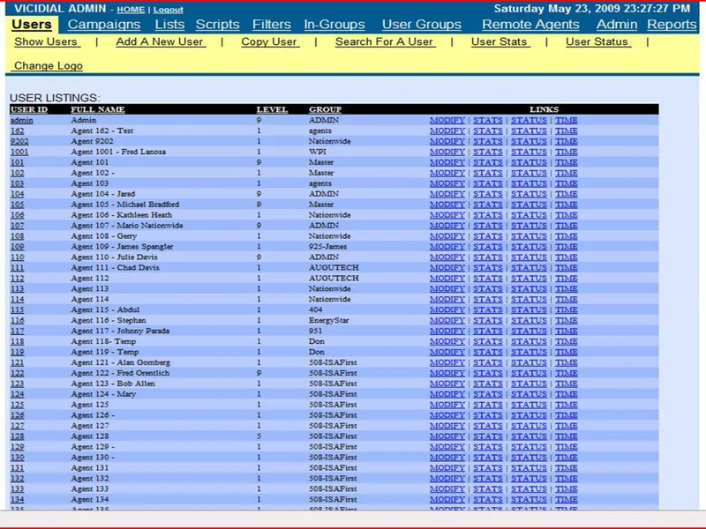The height and width of the screenshot is (529, 706).
Task: Click MODIFY for the Admin user
Action: coord(447,120)
